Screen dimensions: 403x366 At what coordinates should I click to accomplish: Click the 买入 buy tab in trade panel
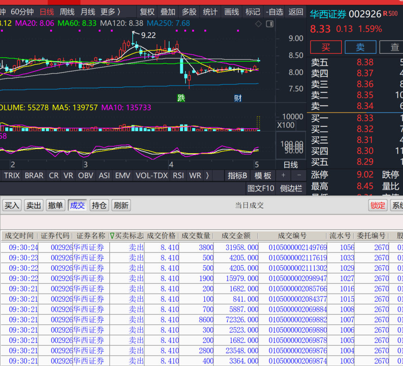click(12, 205)
